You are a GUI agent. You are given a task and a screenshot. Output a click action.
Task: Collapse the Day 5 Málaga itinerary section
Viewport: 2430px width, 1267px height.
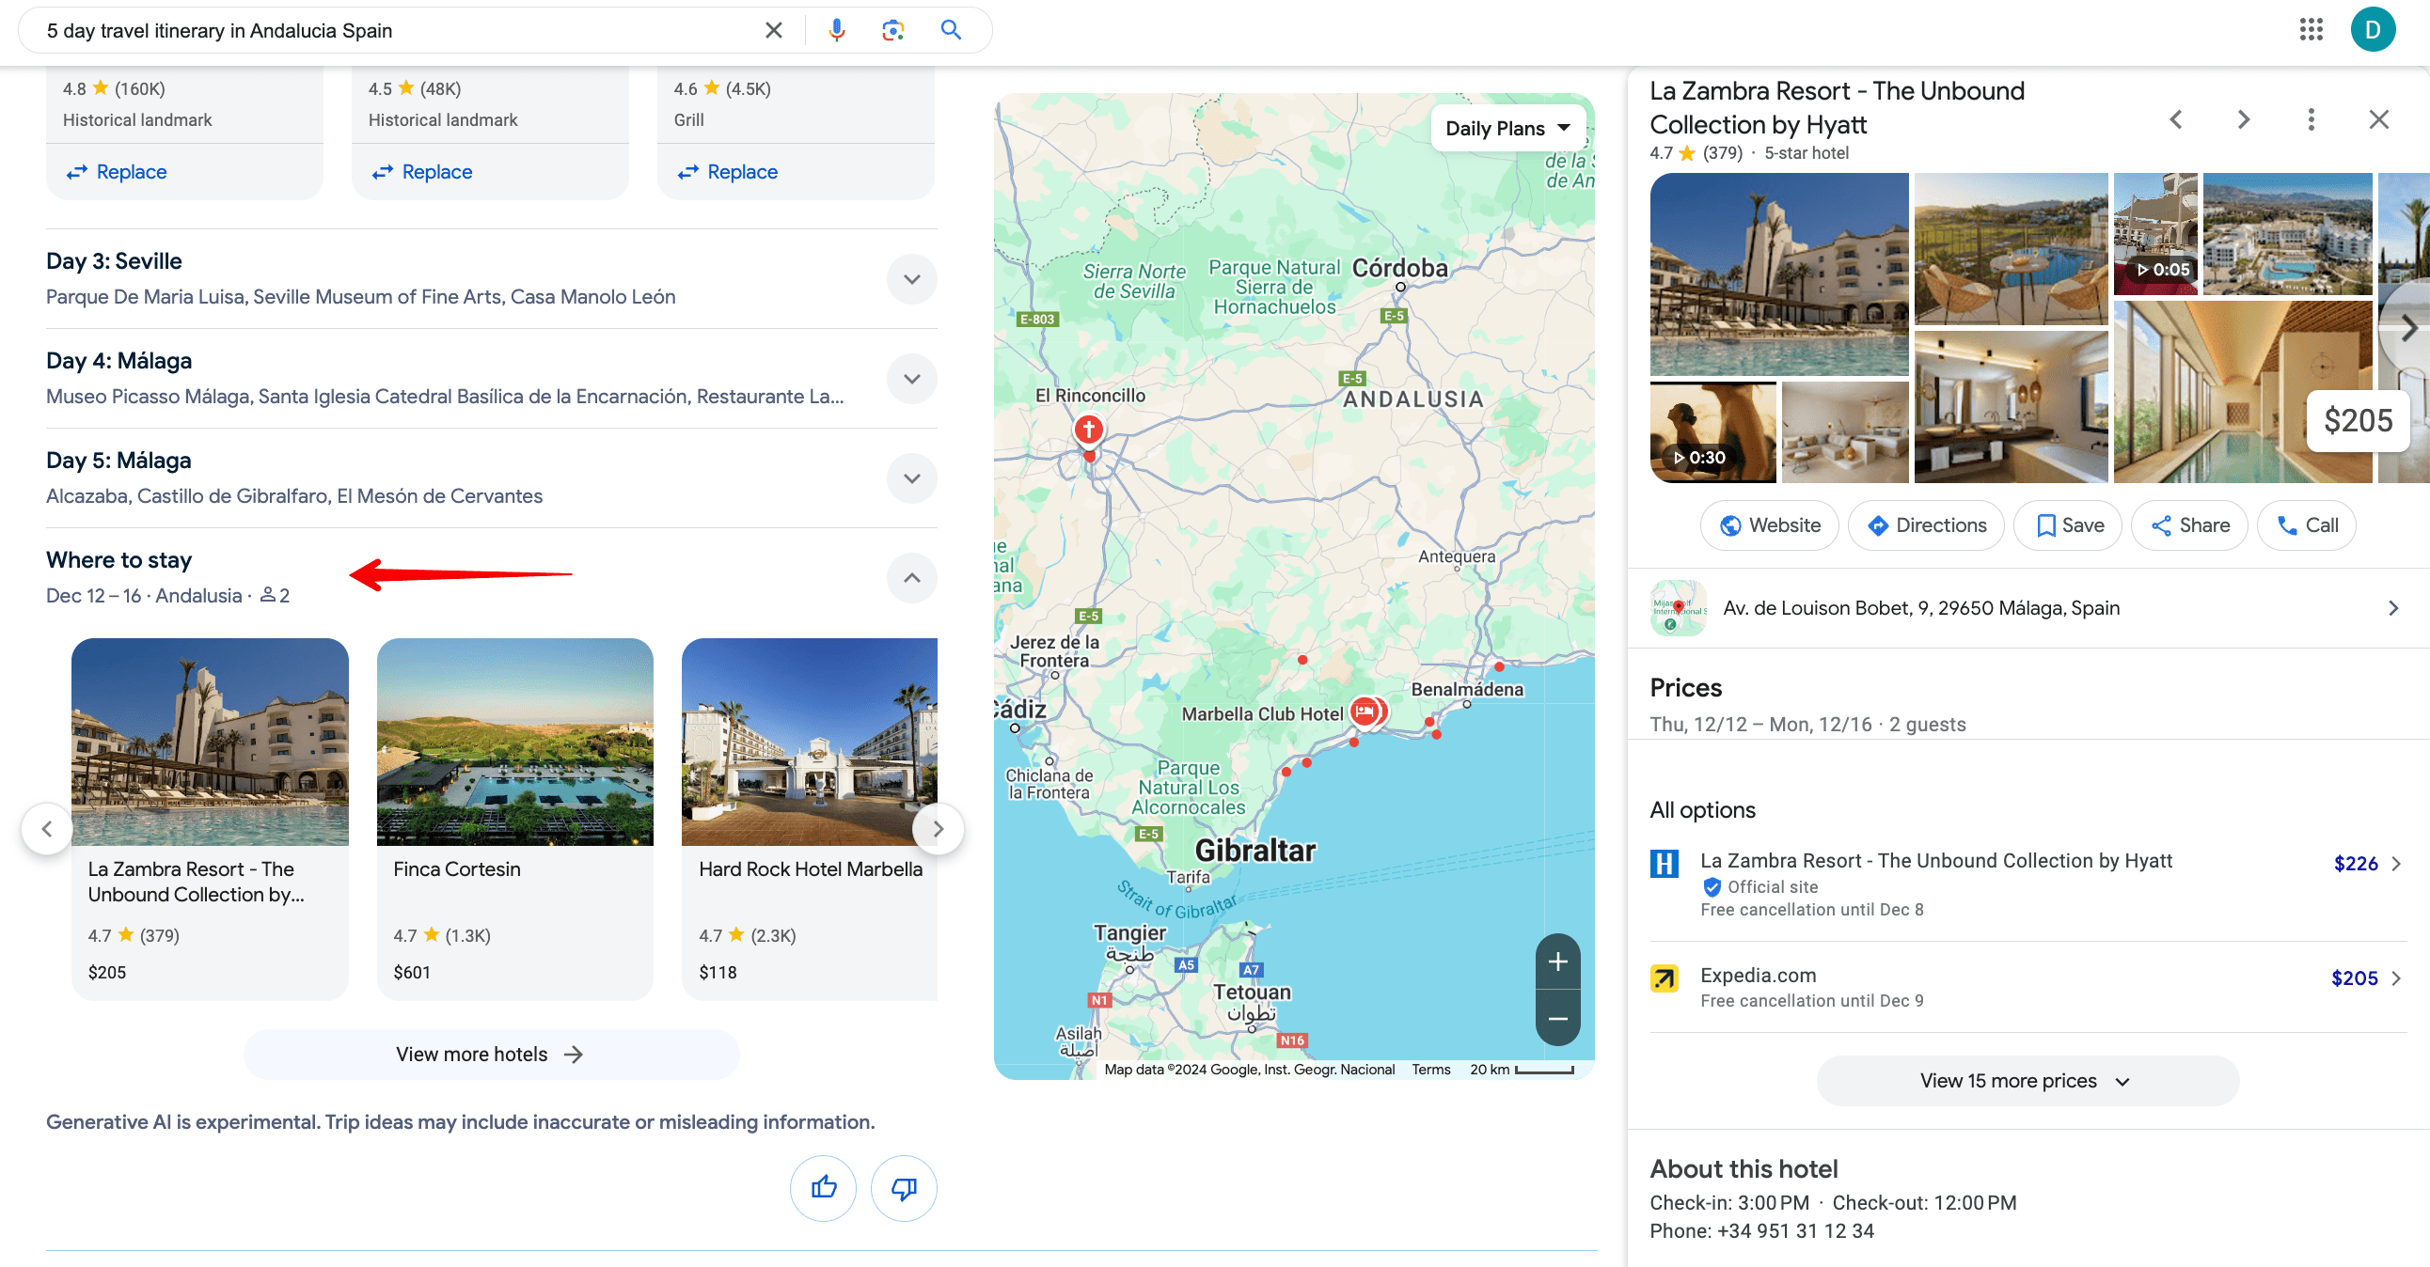pyautogui.click(x=909, y=477)
